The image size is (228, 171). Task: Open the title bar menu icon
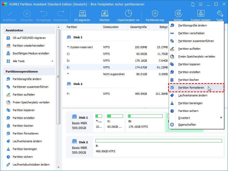200,4
